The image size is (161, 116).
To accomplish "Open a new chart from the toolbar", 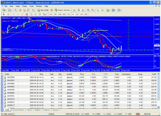I will (4, 10).
